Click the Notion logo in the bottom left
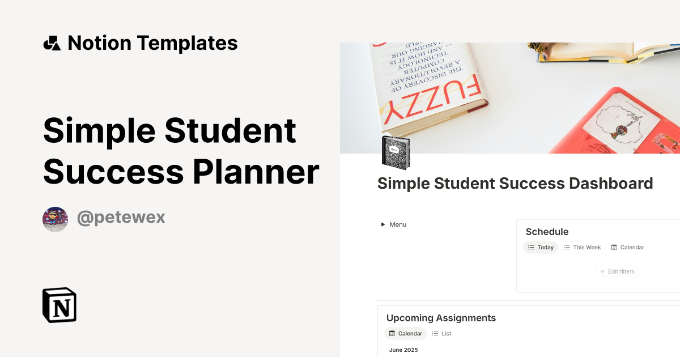The image size is (680, 357). coord(58,305)
